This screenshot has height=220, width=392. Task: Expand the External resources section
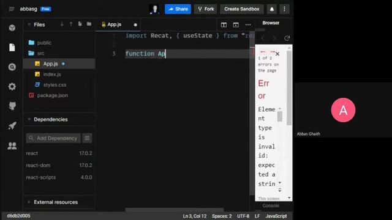[x=29, y=202]
